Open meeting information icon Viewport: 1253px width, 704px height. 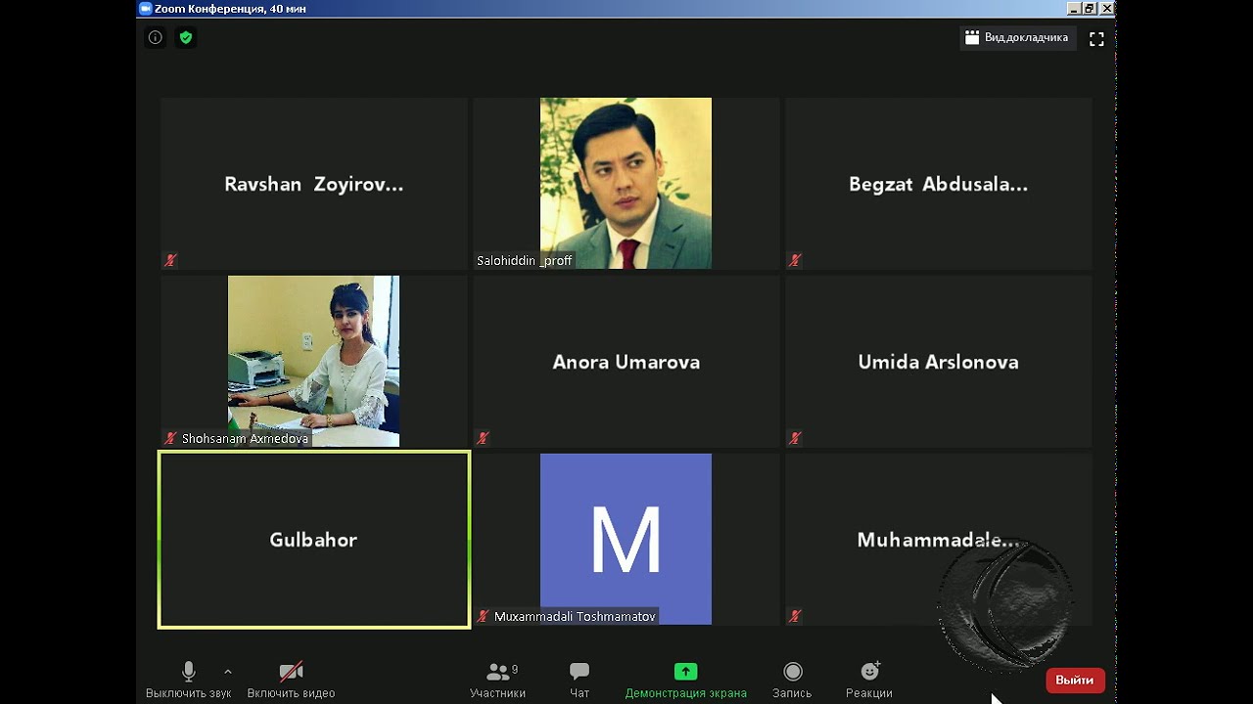click(x=156, y=38)
